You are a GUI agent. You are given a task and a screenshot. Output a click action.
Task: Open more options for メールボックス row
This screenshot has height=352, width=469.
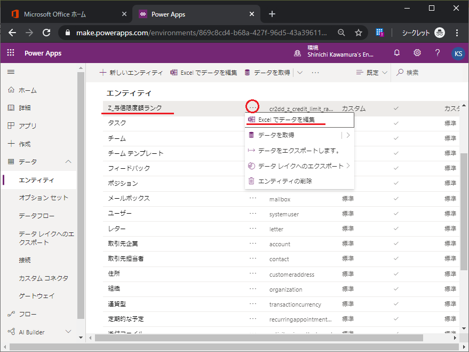click(x=253, y=198)
